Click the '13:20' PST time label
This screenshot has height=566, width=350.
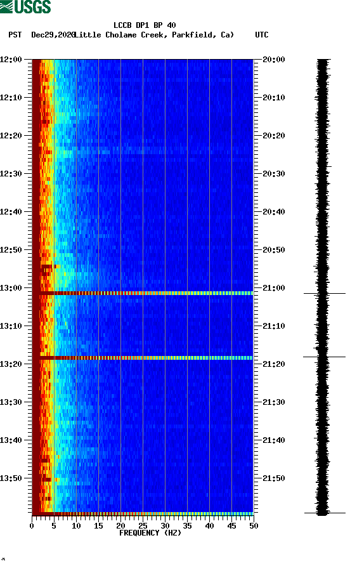[x=11, y=364]
